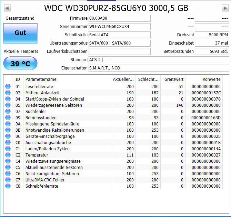Click status orb for Geräte-Einschaltvorgänge row
Image resolution: width=231 pixels, height=217 pixels.
pos(8,136)
